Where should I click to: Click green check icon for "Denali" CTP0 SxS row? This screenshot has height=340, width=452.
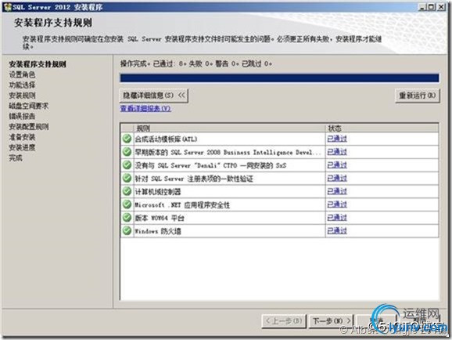coord(127,165)
